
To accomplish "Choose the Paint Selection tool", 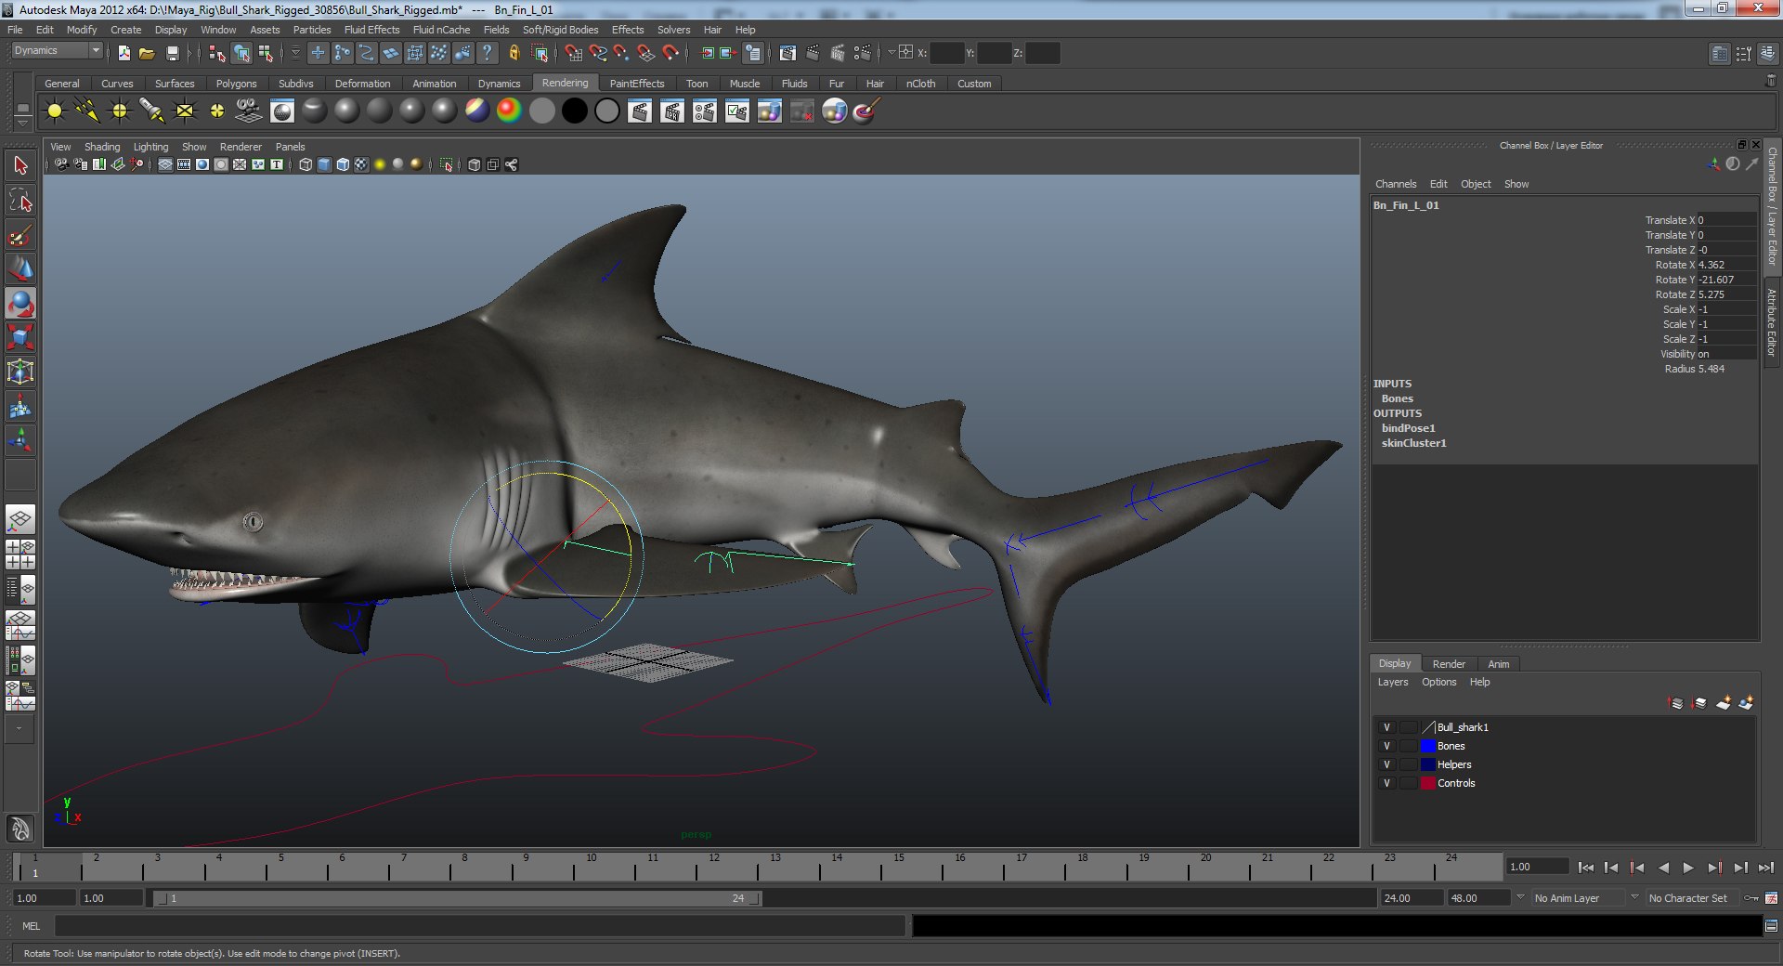I will (x=20, y=235).
